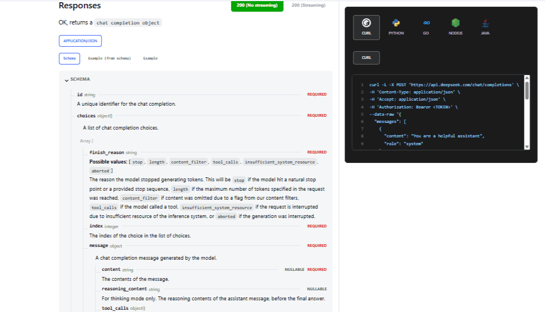Click the CURL variant button below languages
The image size is (545, 312).
click(x=366, y=58)
